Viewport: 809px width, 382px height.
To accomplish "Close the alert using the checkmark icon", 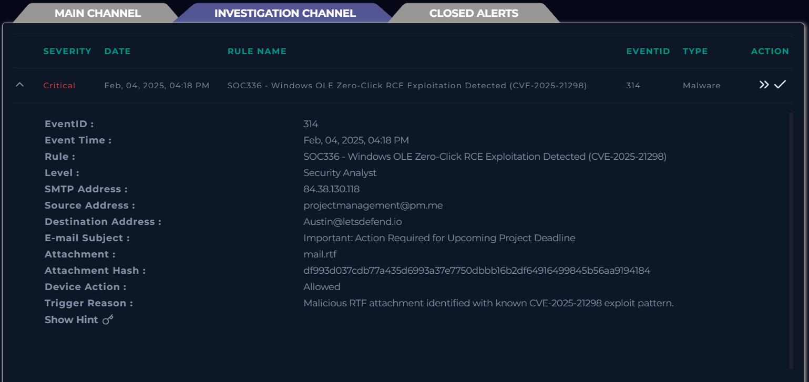I will 780,84.
